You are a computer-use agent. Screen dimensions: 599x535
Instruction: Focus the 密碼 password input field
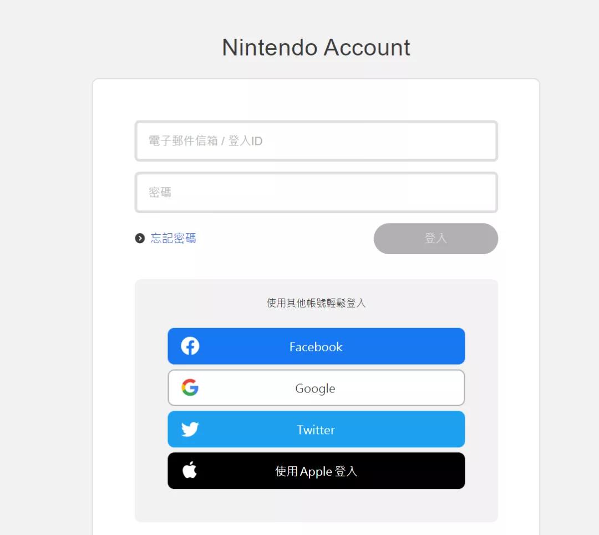(x=316, y=193)
